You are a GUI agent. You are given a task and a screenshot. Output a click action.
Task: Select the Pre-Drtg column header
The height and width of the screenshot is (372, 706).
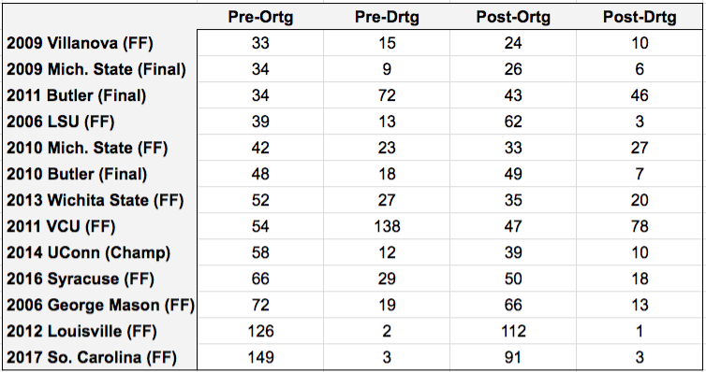tap(387, 17)
